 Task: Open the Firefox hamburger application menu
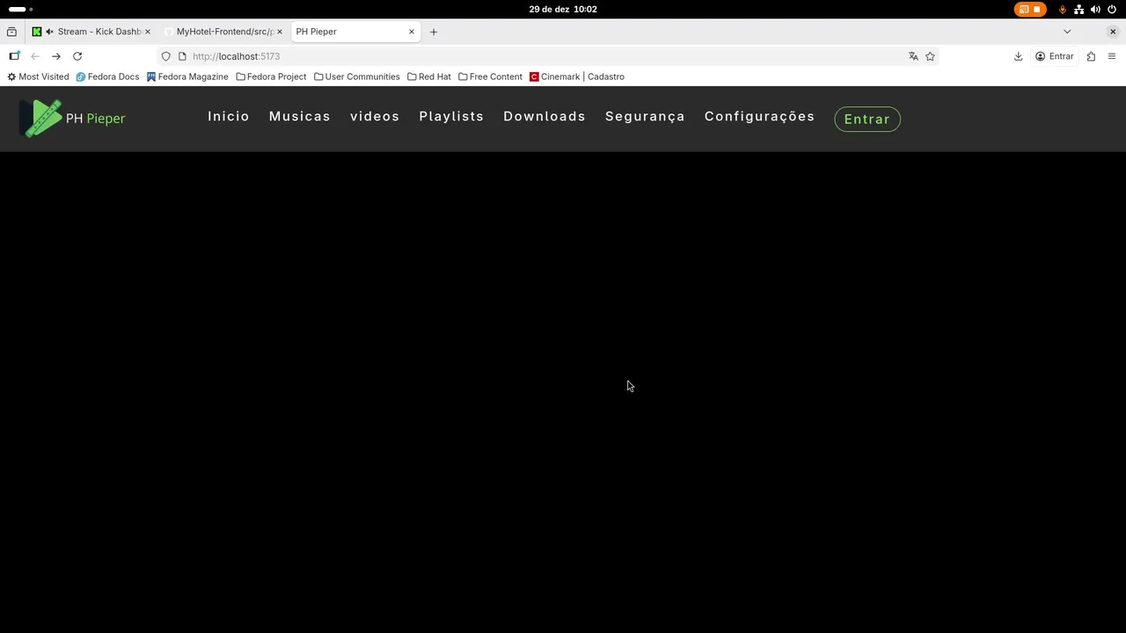1112,56
